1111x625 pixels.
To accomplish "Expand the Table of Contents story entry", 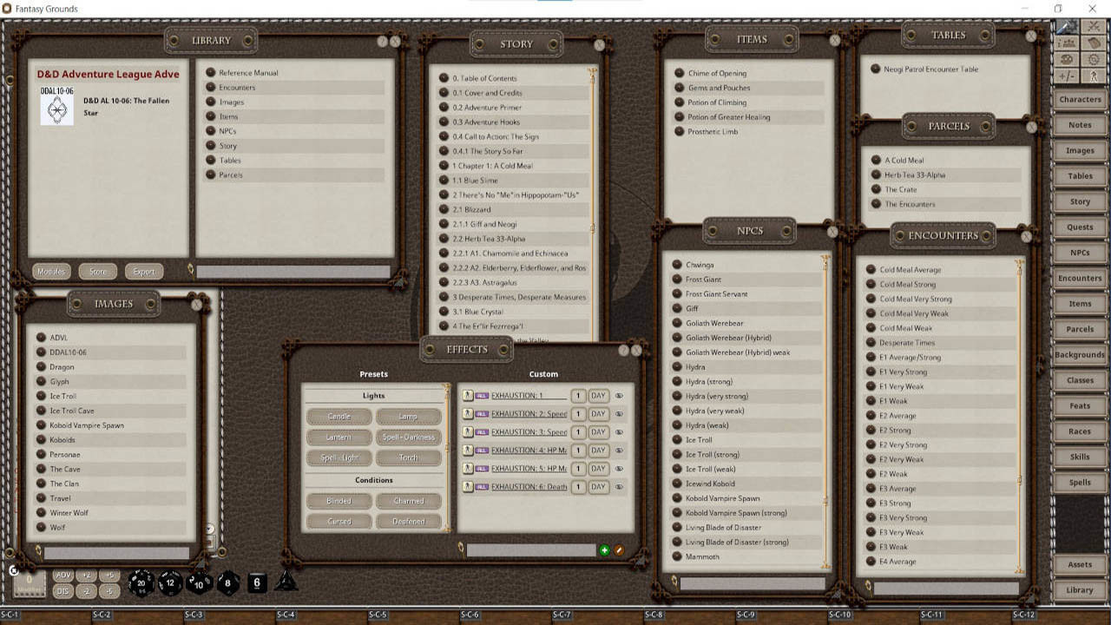I will point(444,77).
